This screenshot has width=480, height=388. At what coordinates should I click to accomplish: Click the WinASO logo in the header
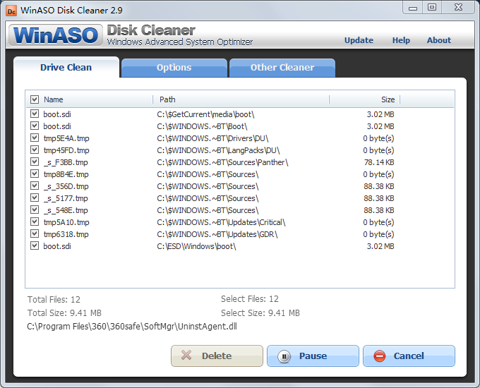tap(55, 35)
